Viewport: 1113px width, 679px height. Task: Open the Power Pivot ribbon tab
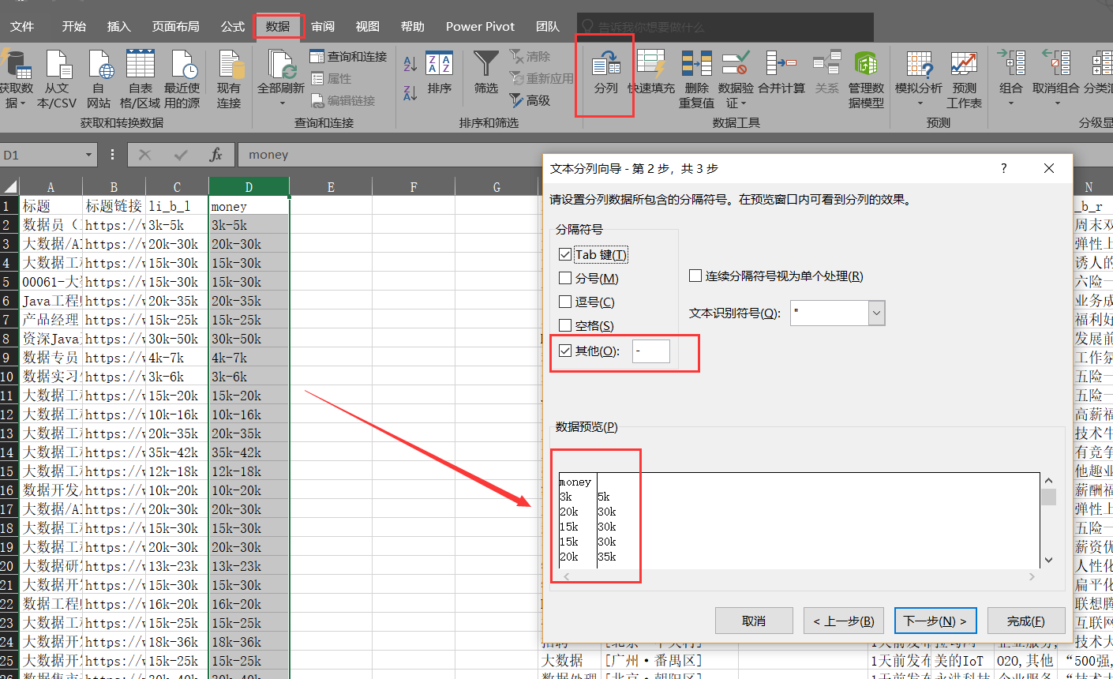[x=480, y=26]
